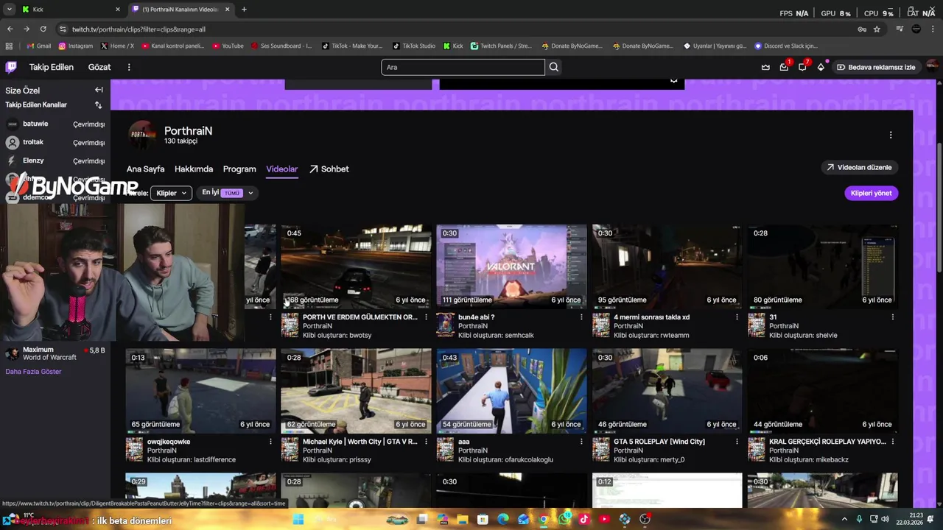
Task: Open options for 'aaa' clip
Action: click(581, 442)
